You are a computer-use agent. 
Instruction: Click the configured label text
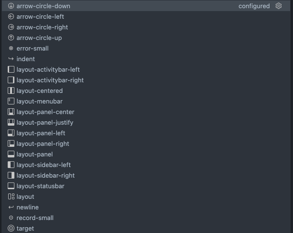tap(254, 6)
